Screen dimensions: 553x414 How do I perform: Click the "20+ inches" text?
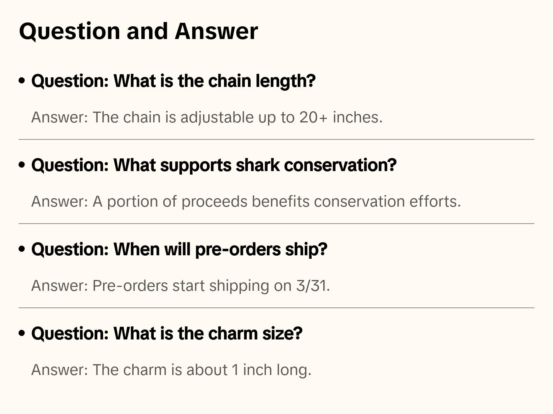coord(341,117)
